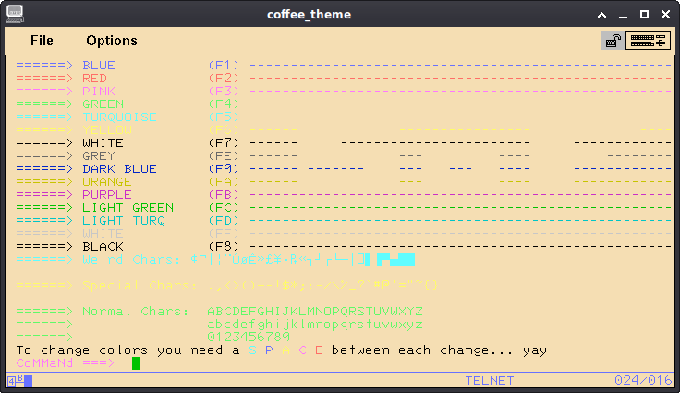The width and height of the screenshot is (680, 393).
Task: Click the (F2) key label
Action: click(x=224, y=79)
